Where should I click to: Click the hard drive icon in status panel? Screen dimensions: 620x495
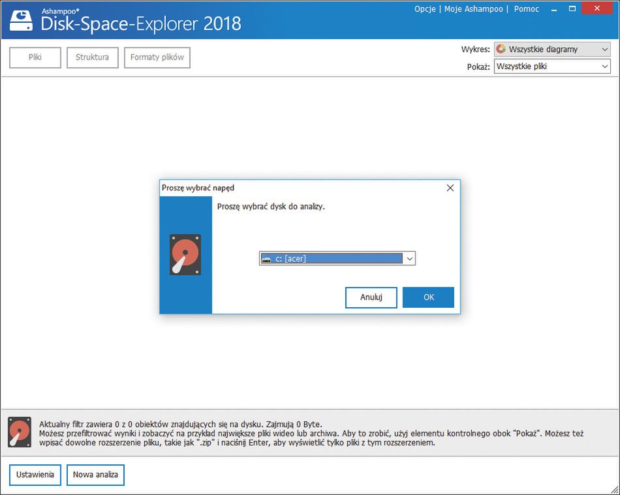pos(20,432)
